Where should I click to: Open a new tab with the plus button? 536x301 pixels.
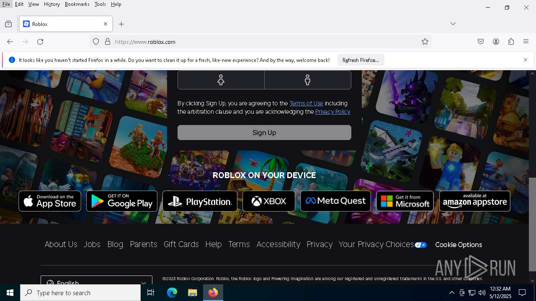point(121,24)
